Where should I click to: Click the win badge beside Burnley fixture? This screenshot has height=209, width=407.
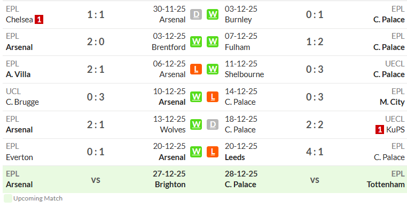[213, 14]
